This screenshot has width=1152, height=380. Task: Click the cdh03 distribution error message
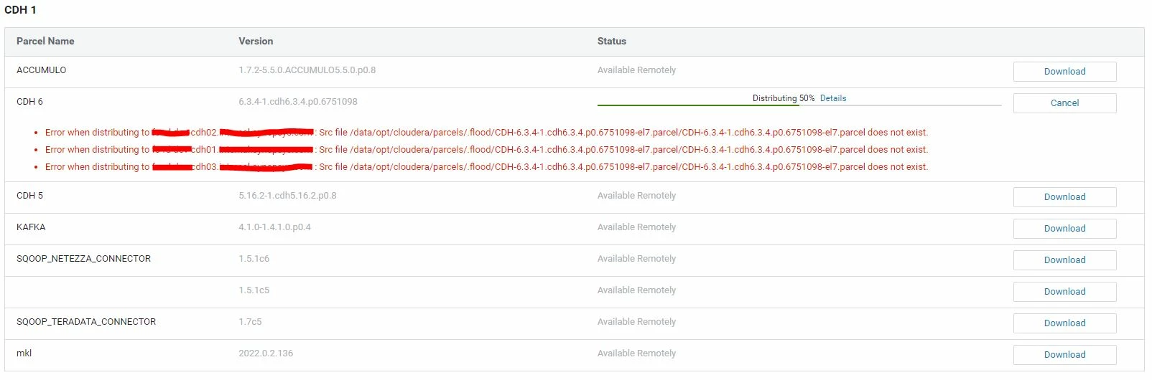click(x=486, y=167)
